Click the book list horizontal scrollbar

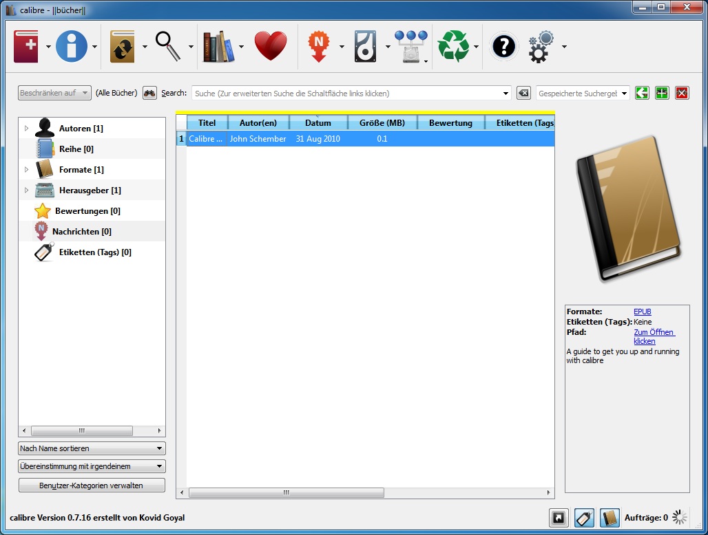click(287, 492)
